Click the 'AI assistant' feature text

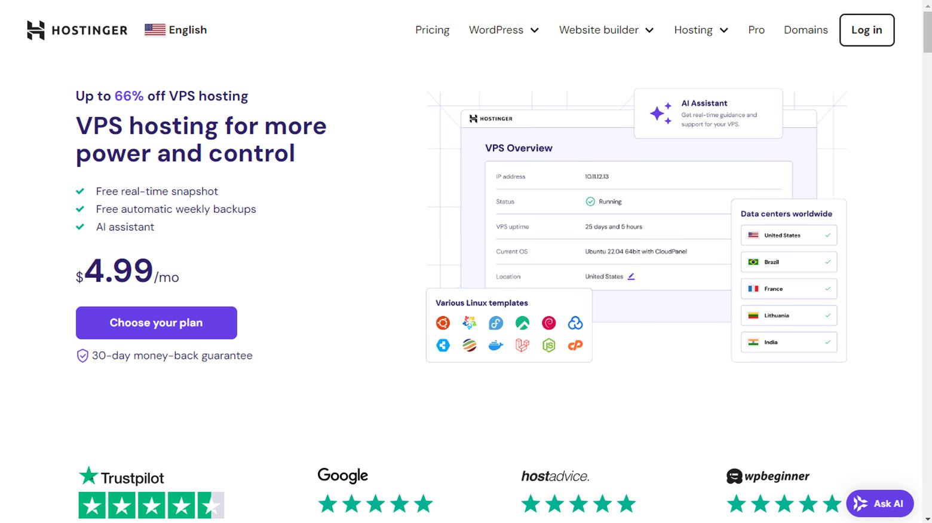(125, 227)
